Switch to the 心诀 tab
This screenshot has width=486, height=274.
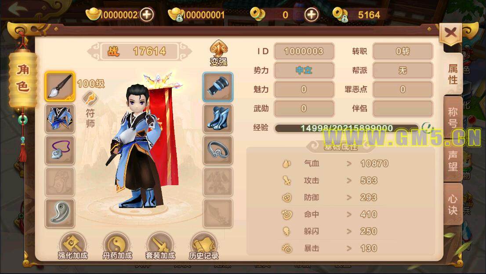point(453,204)
